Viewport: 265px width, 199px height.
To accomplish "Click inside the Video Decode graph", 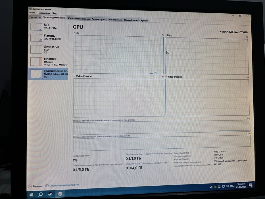I will coord(207,98).
